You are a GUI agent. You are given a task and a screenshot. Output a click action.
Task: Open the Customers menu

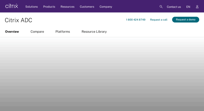[87, 7]
